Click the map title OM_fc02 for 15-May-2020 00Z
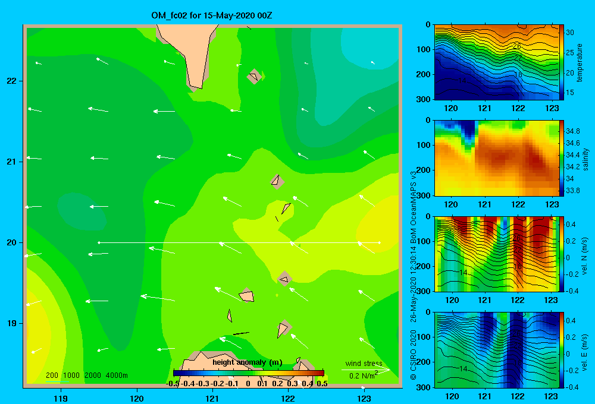 211,15
